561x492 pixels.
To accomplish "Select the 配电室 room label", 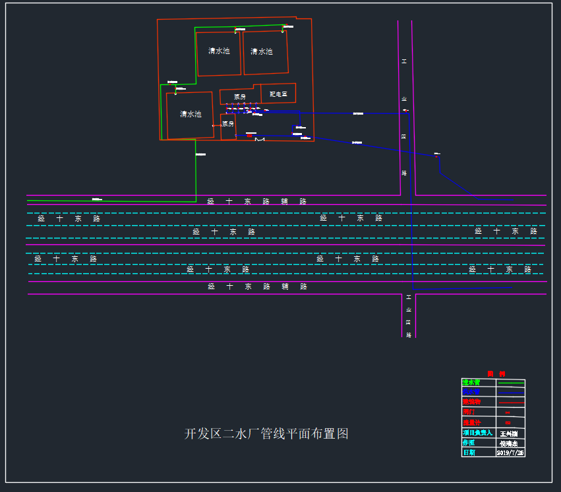I will click(x=279, y=94).
